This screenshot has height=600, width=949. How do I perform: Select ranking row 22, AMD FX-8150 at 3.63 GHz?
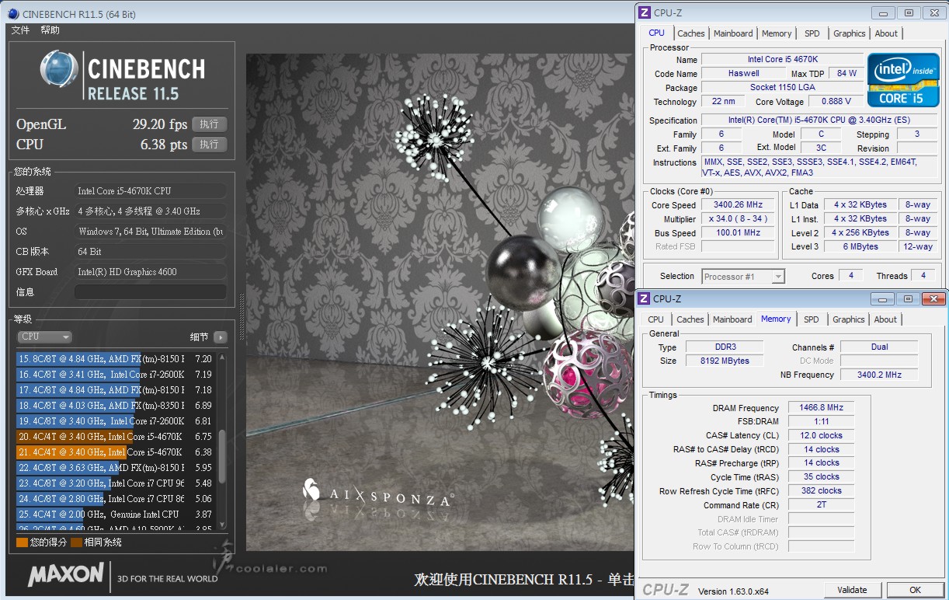(116, 468)
